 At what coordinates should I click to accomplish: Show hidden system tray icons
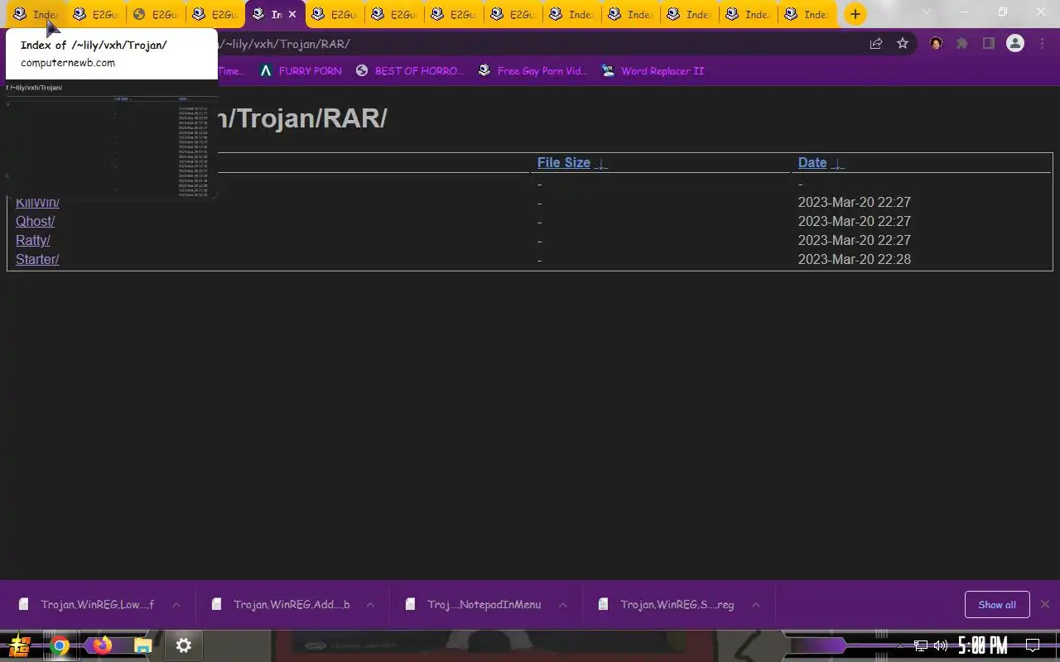coord(901,646)
